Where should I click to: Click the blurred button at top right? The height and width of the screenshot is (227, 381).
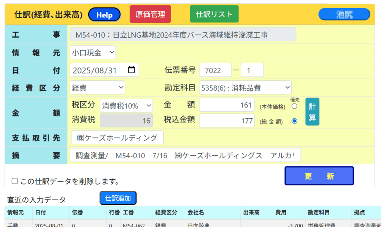344,15
